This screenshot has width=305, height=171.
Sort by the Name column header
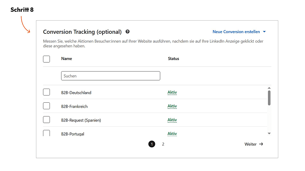point(67,59)
